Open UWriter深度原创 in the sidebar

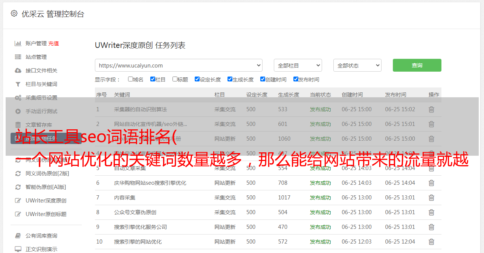pos(46,201)
